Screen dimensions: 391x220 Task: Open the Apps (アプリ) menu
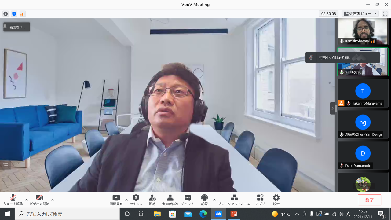pyautogui.click(x=260, y=200)
